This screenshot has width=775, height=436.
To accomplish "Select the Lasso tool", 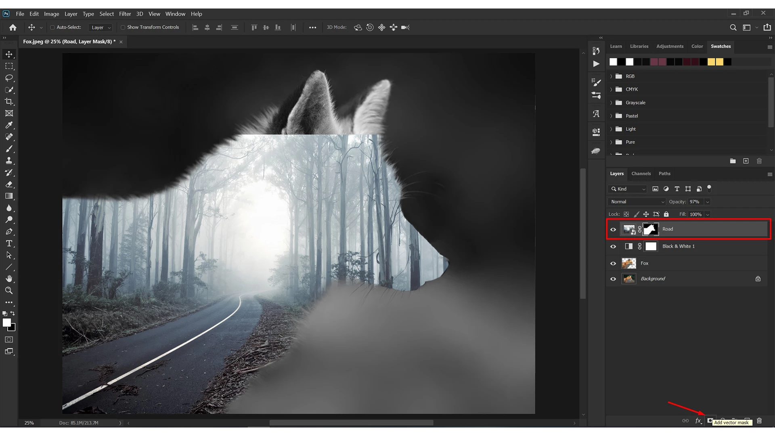I will pyautogui.click(x=9, y=78).
